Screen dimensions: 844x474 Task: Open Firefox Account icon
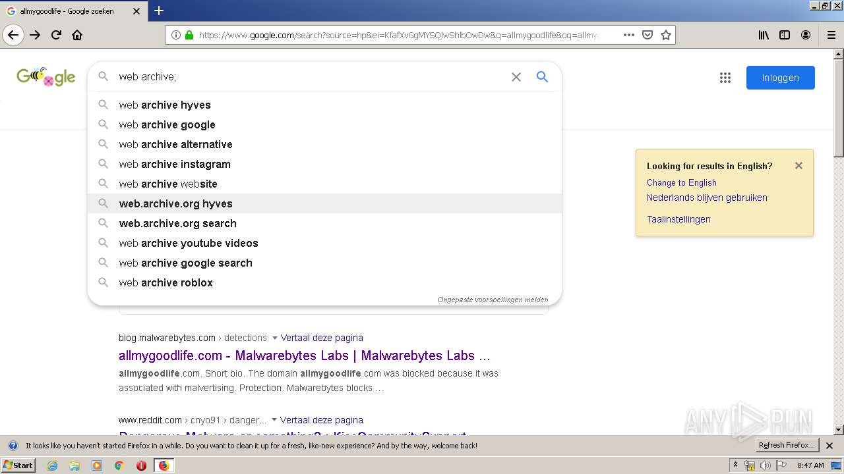click(x=806, y=35)
